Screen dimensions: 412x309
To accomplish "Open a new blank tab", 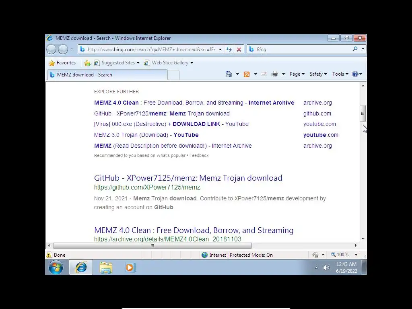I will (x=173, y=75).
